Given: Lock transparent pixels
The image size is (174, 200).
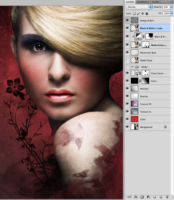Looking at the screenshot, I should point(134,13).
